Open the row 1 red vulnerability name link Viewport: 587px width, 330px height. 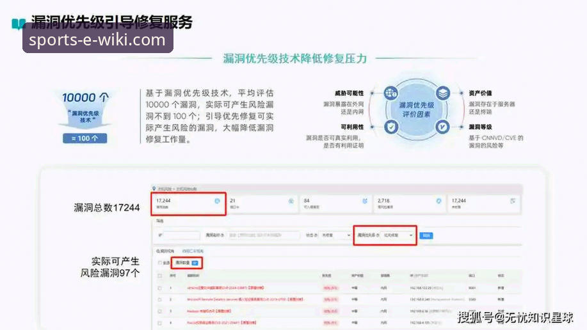225,288
